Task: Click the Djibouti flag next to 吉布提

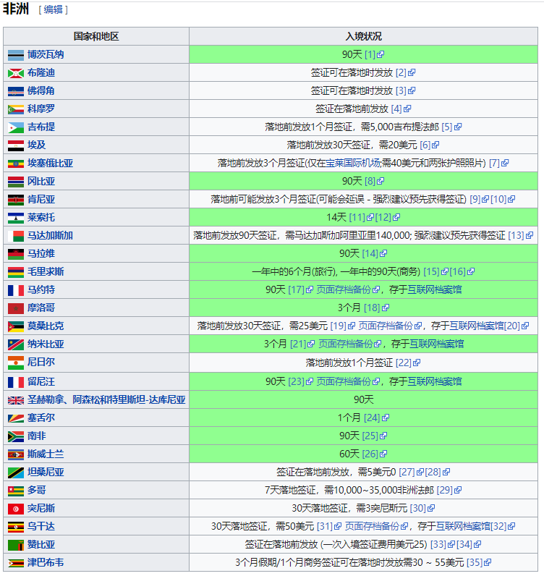Action: pos(16,127)
